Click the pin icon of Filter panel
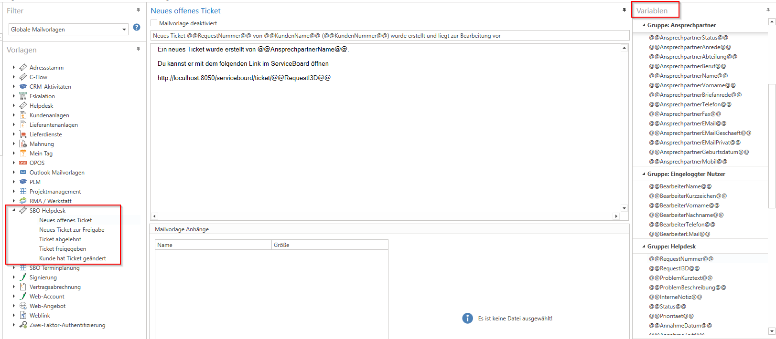 139,10
